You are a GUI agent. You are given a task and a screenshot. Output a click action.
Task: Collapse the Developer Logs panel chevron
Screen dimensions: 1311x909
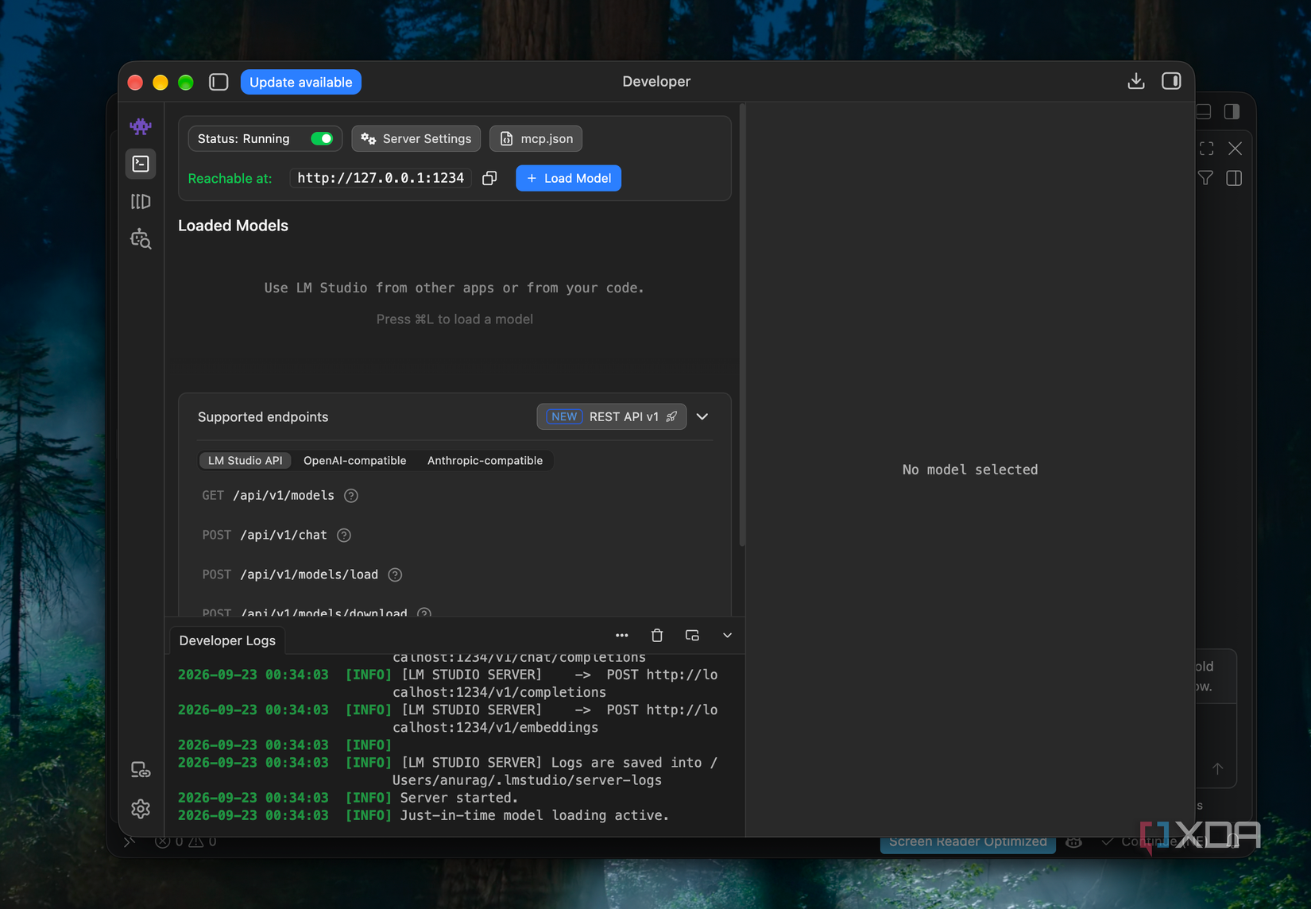click(x=727, y=636)
